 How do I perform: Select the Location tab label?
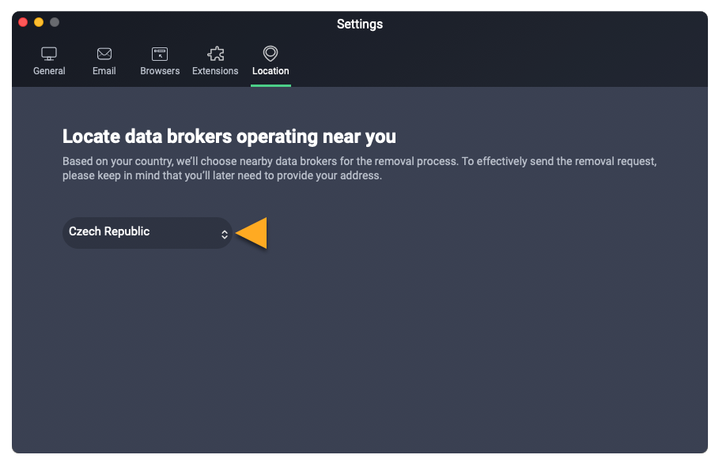(271, 71)
